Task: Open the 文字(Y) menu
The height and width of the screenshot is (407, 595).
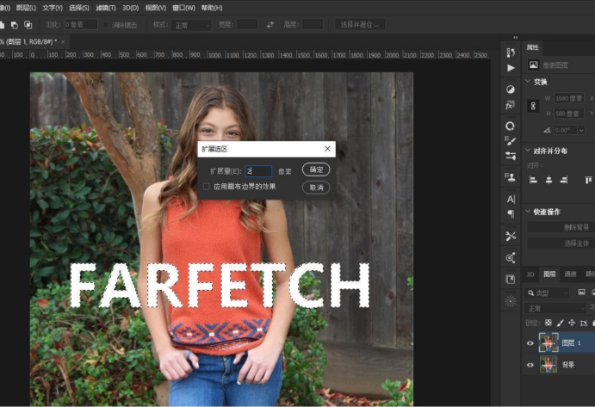Action: [x=53, y=8]
